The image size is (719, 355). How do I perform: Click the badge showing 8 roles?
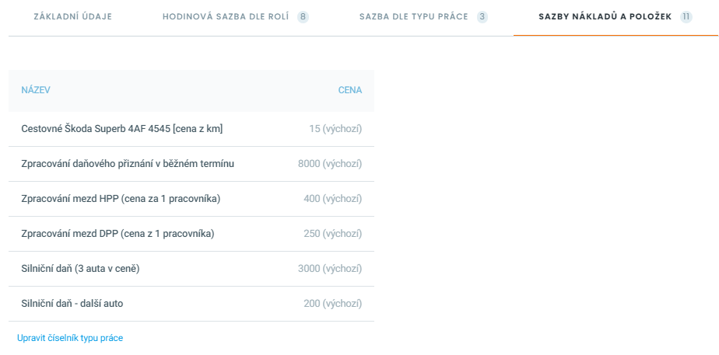pyautogui.click(x=303, y=17)
